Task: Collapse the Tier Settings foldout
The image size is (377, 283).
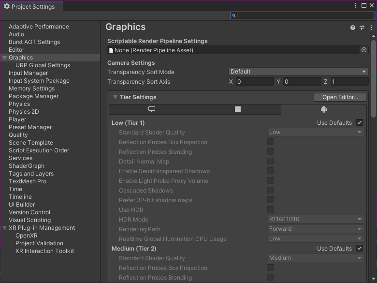Action: [x=116, y=97]
